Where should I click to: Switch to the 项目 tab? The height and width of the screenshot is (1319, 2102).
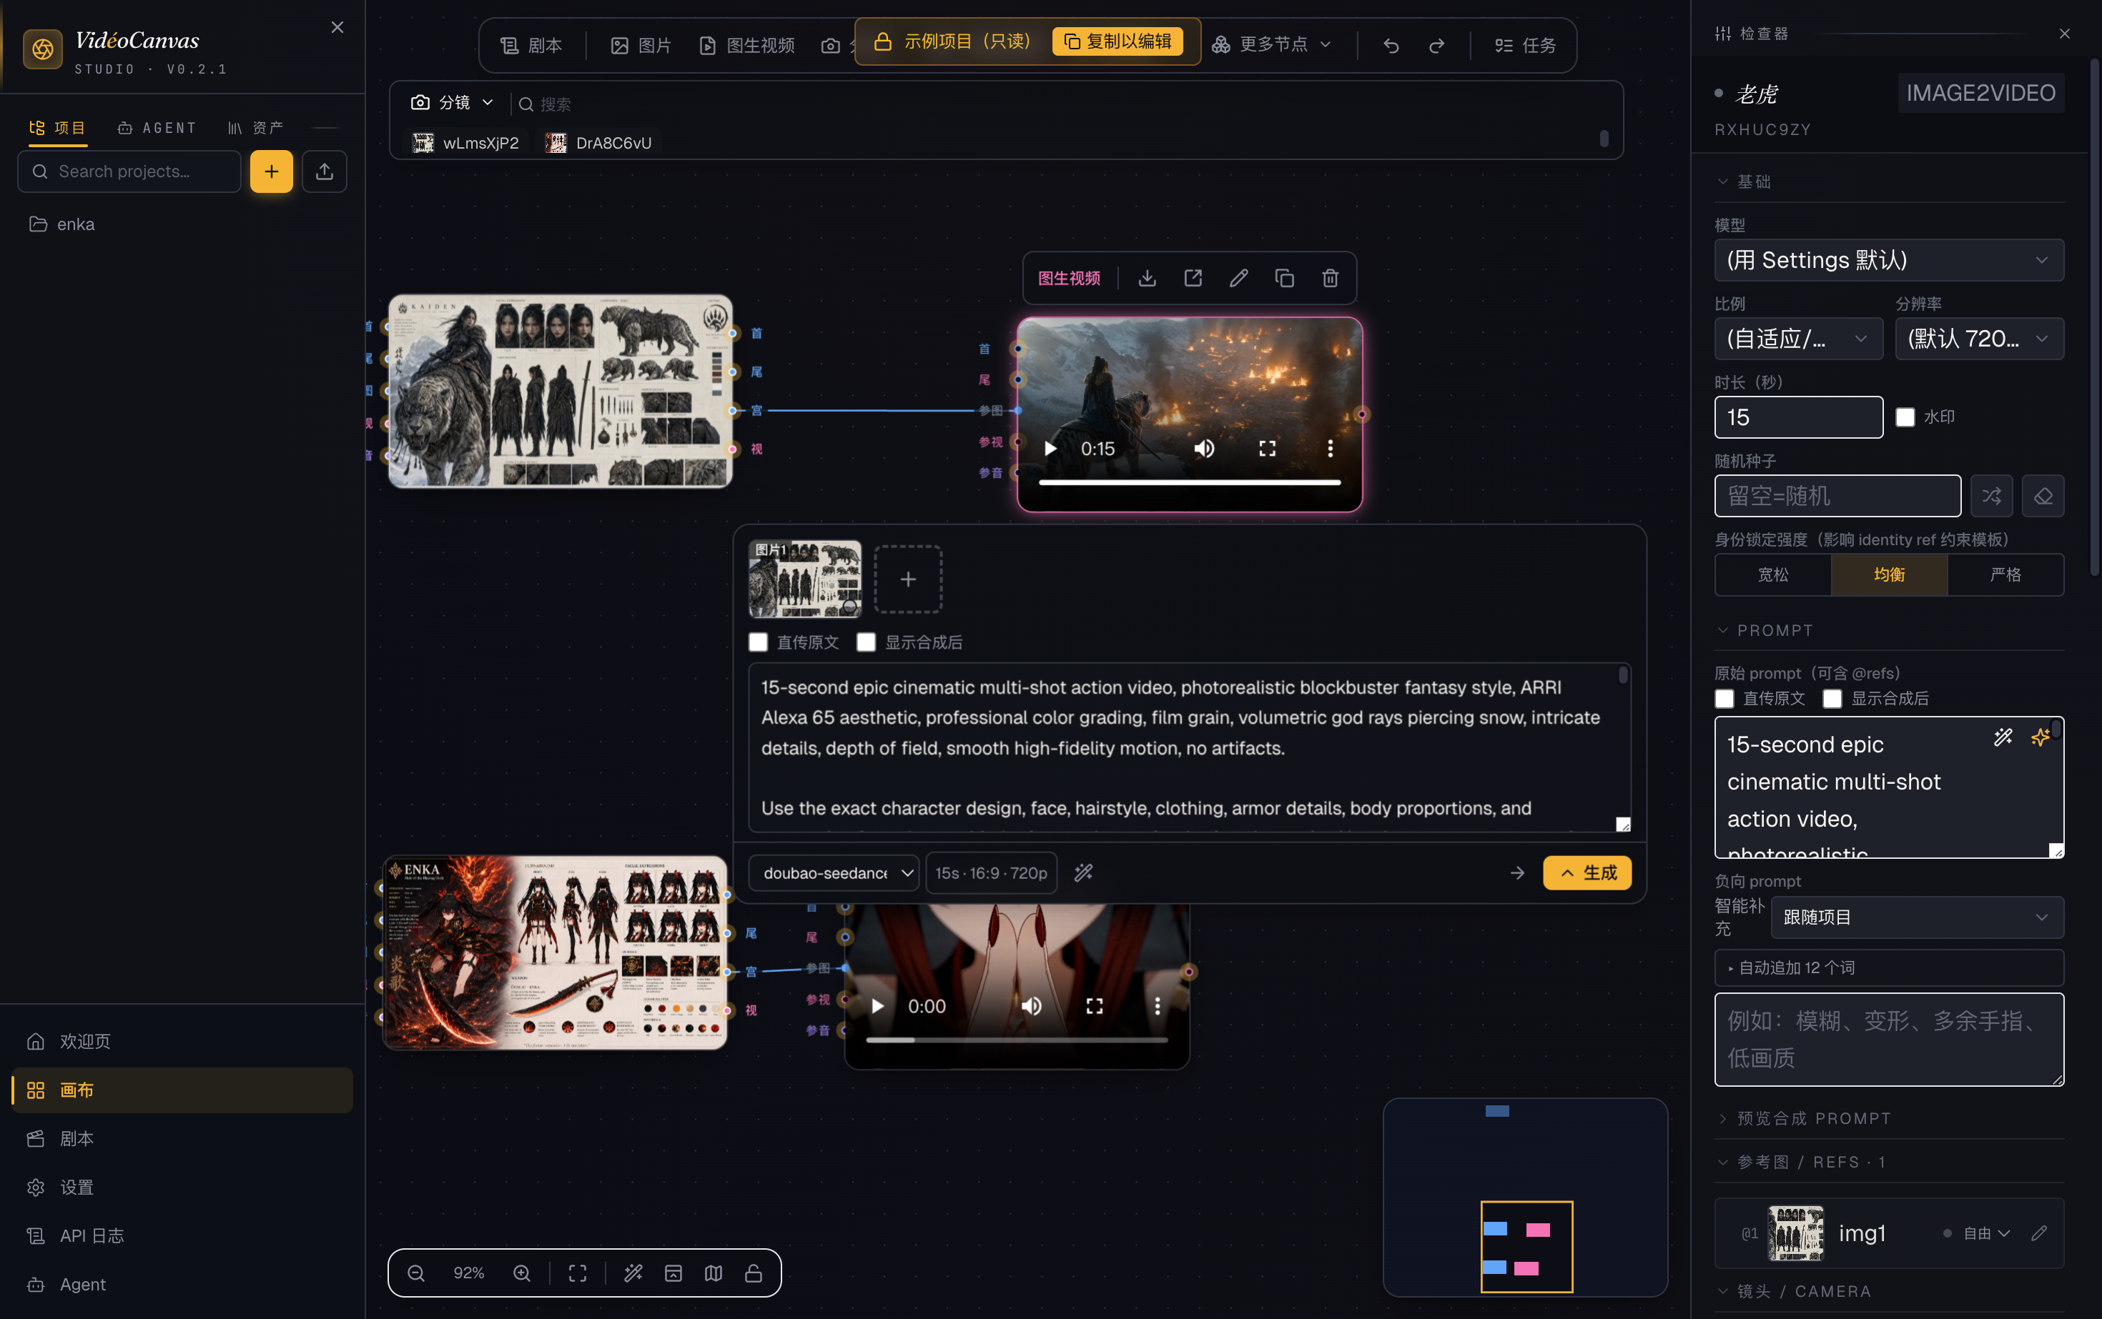58,128
